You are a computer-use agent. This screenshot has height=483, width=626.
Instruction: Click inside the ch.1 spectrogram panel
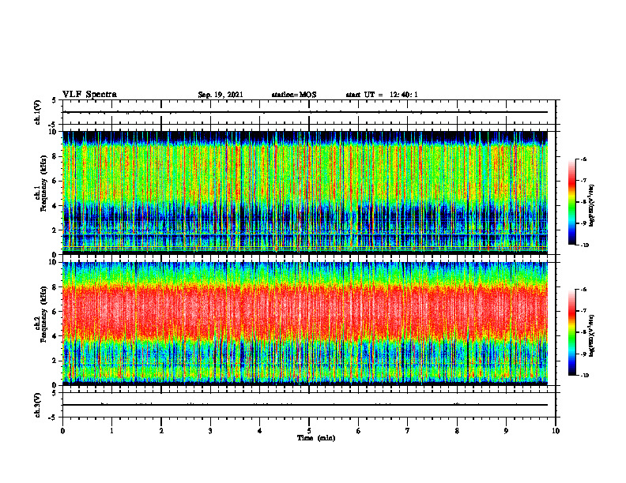pos(305,193)
